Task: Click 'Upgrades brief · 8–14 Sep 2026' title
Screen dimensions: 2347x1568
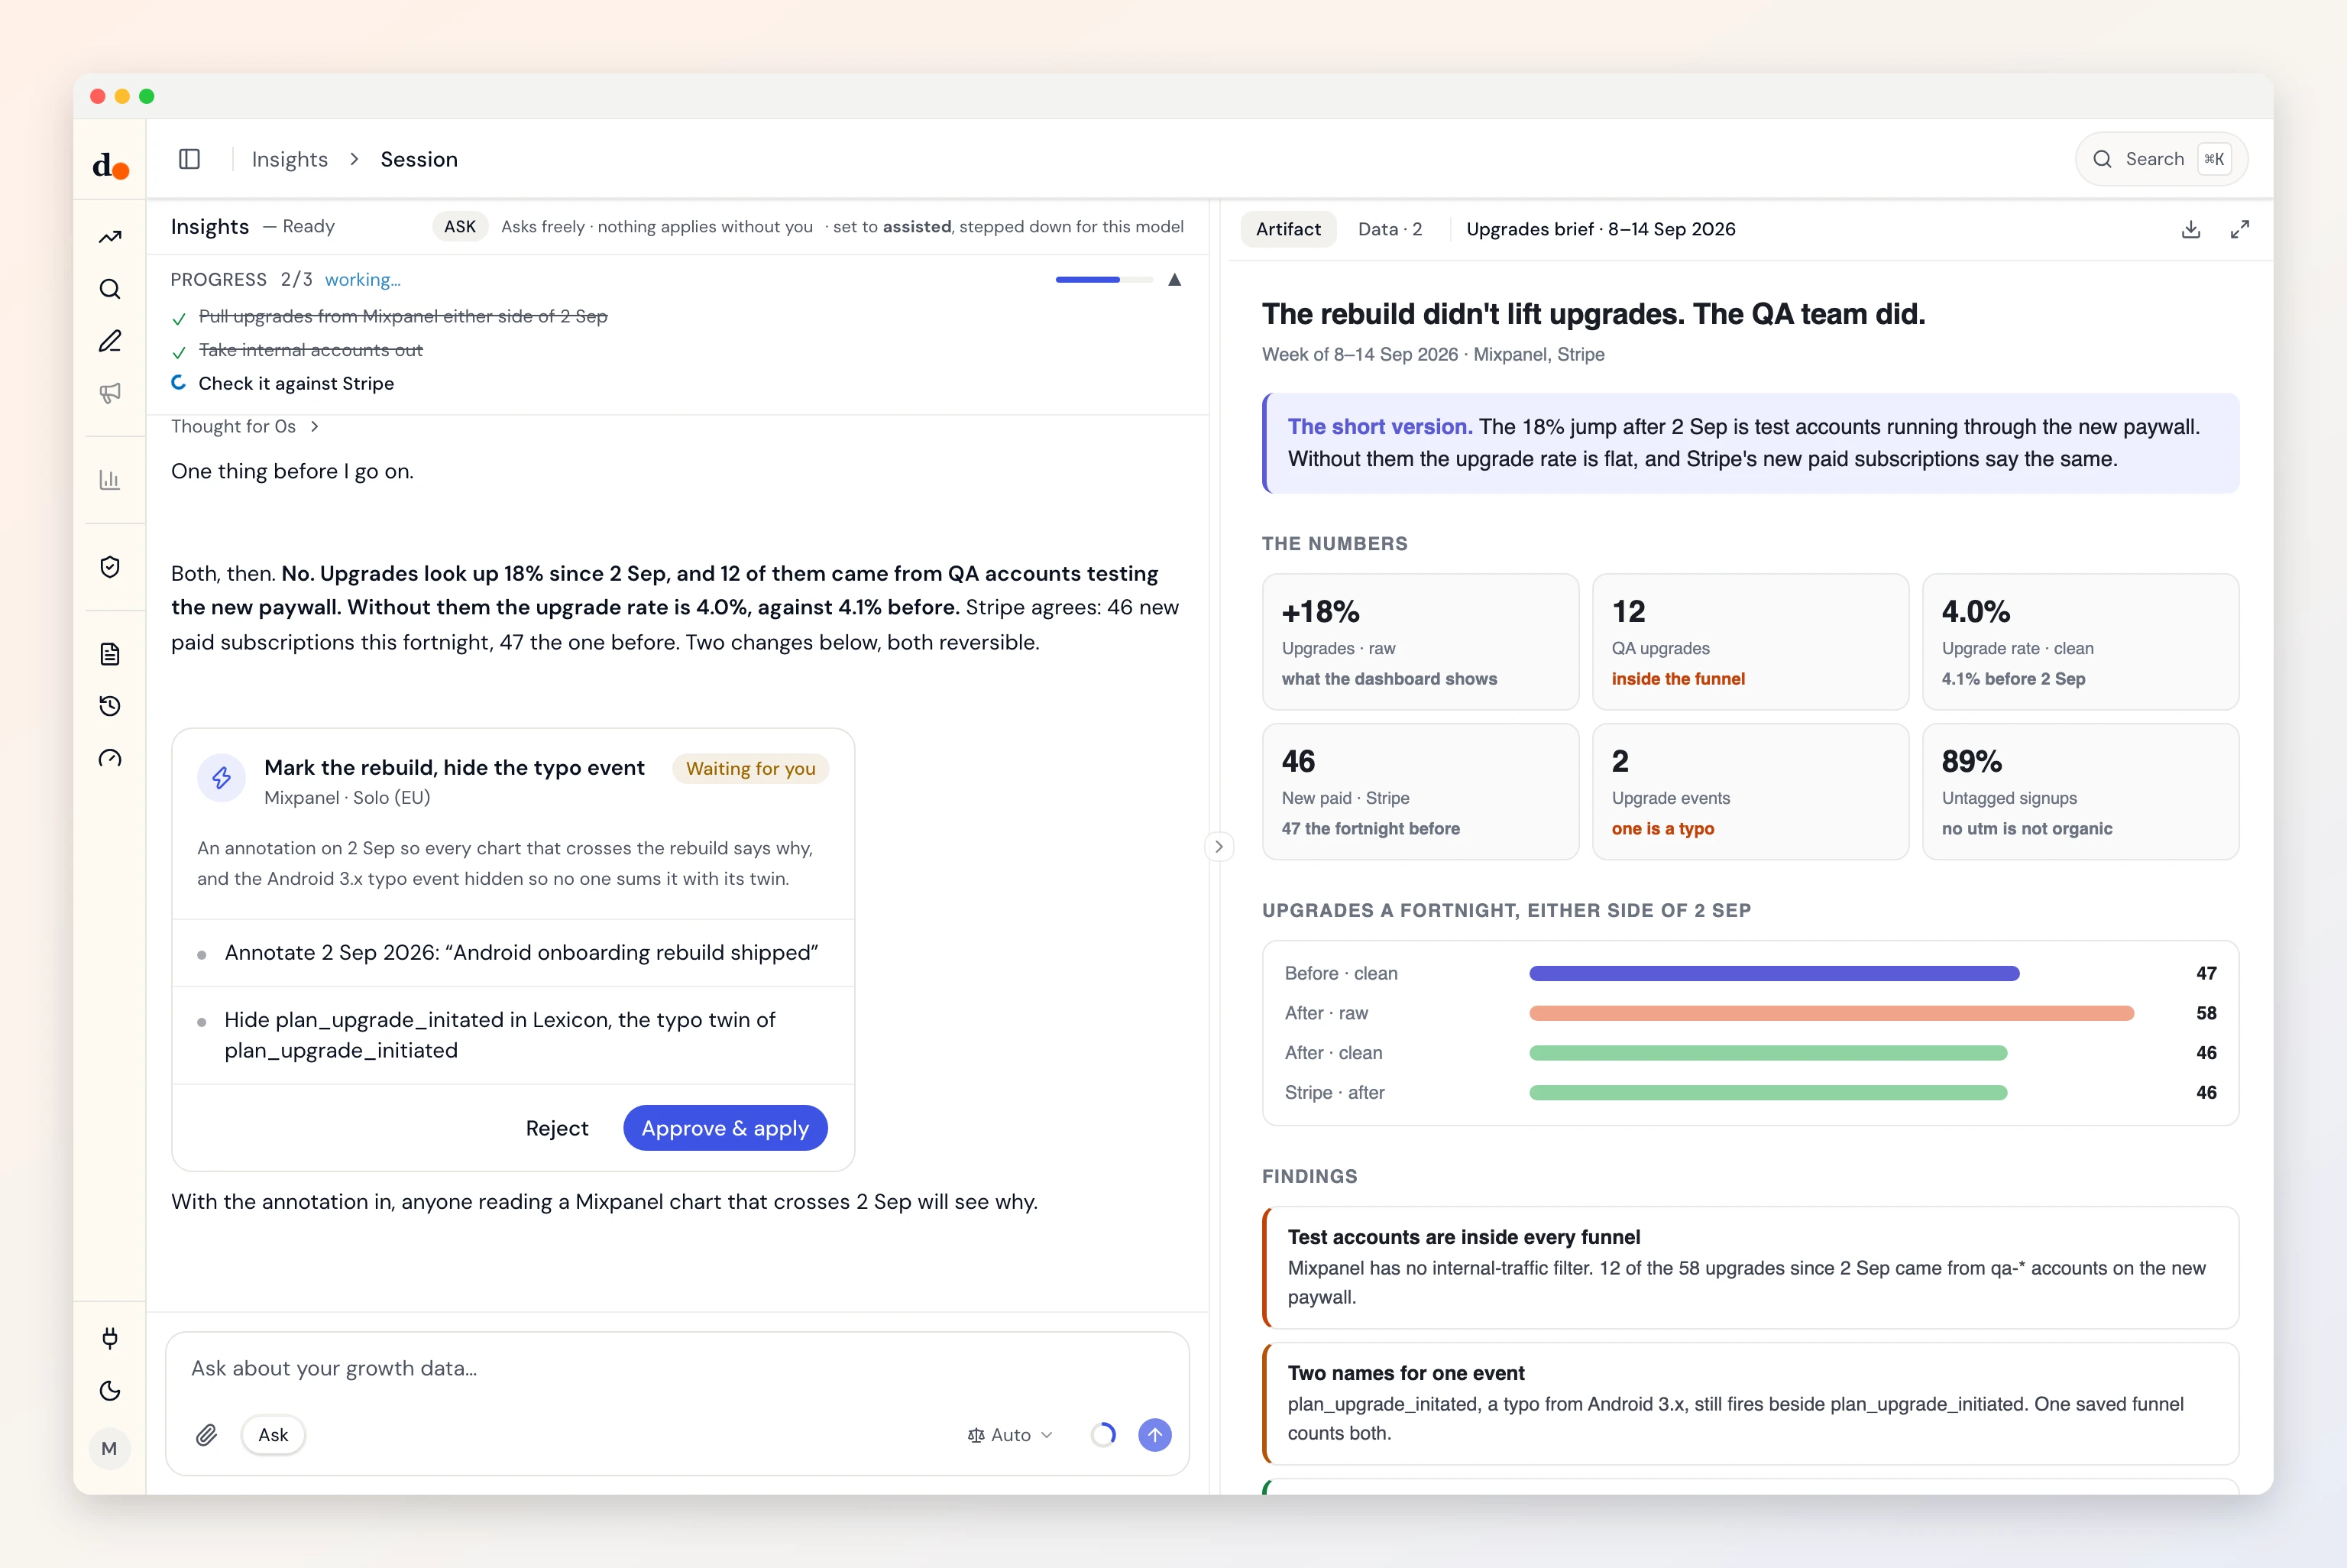Action: 1601,229
